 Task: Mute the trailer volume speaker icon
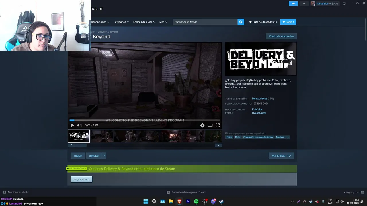[x=79, y=125]
